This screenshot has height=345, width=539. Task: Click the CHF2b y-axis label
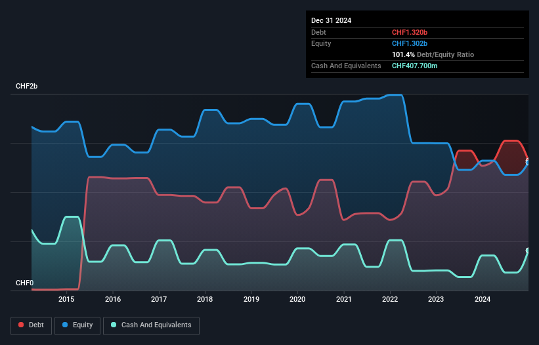tap(26, 86)
